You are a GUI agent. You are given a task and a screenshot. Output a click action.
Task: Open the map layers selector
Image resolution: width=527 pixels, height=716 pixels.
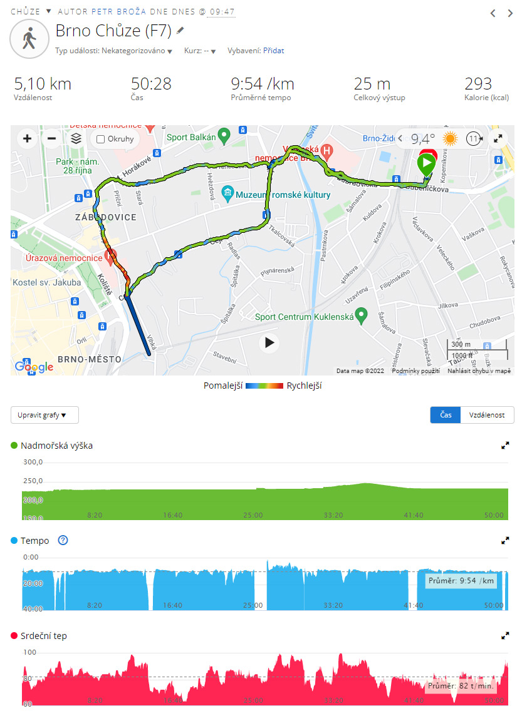click(x=76, y=139)
